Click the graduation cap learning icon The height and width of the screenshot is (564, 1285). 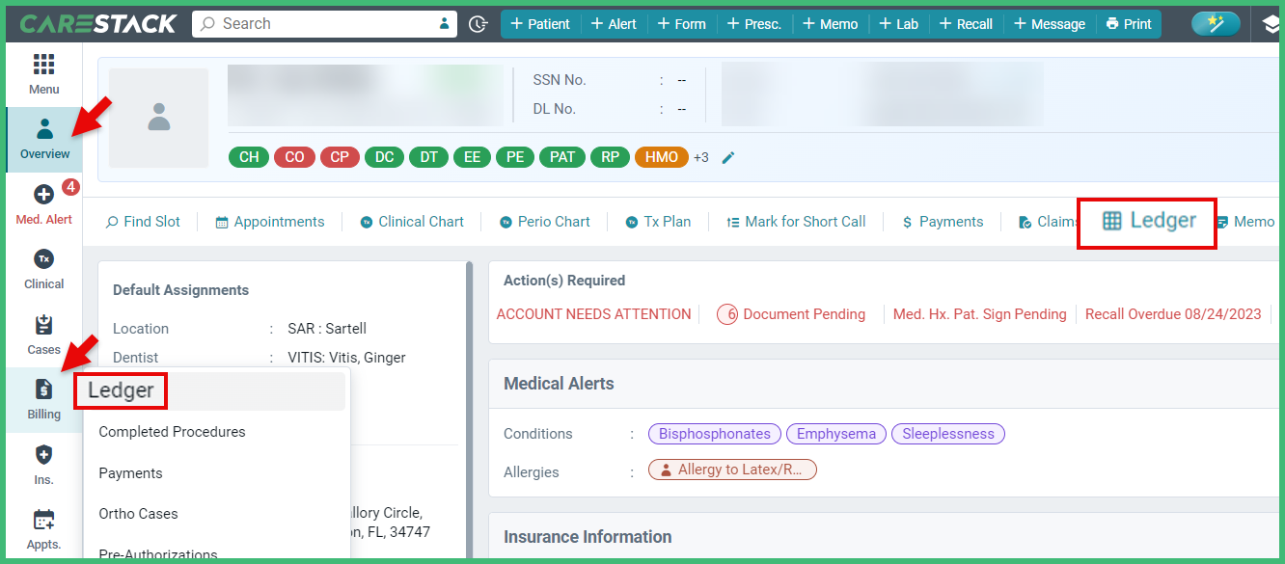point(1271,23)
